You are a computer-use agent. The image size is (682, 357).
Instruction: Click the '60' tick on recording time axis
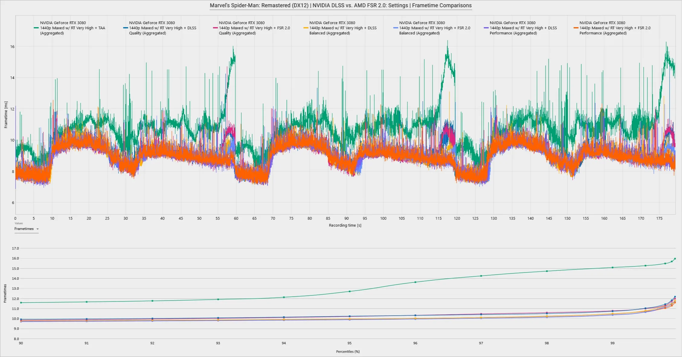(x=236, y=218)
